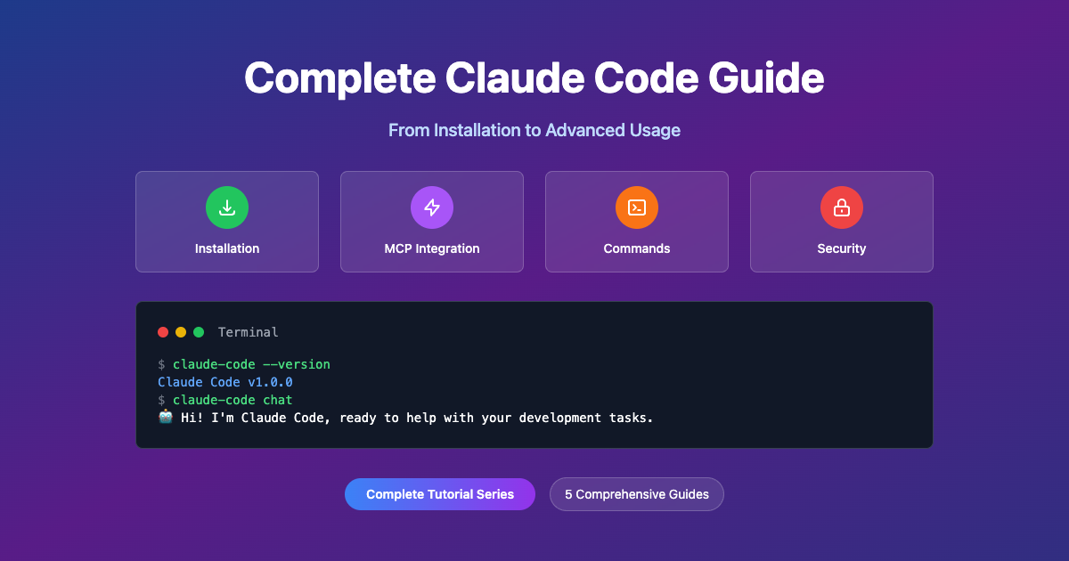Click the Terminal title text
The height and width of the screenshot is (561, 1069).
coord(248,332)
